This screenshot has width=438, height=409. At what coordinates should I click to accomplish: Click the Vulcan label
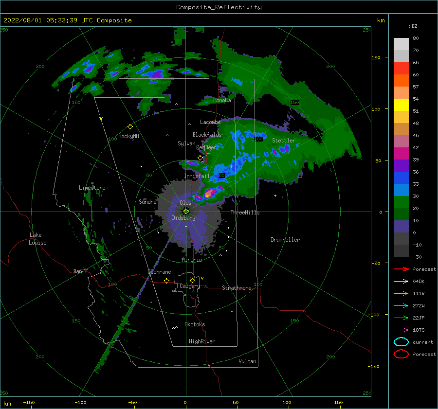[247, 361]
